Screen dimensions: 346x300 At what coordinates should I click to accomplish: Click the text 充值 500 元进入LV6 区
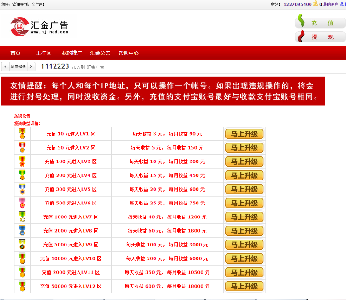pyautogui.click(x=71, y=203)
